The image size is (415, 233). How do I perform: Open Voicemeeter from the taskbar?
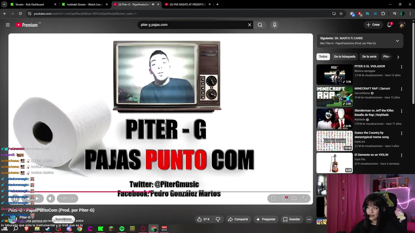(x=164, y=229)
